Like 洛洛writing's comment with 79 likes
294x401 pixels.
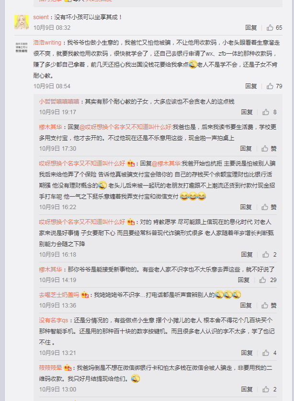click(274, 86)
